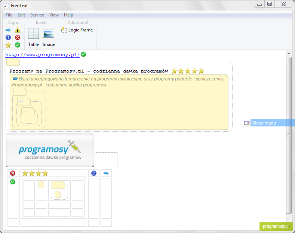Viewport: 295px width, 233px height.
Task: Select the outermost logic frame's folder tab at top
Action: pyautogui.click(x=13, y=62)
